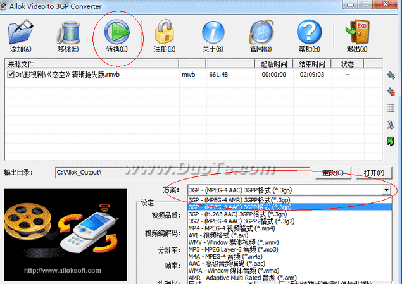Minimize the Allok Video to 3GP Converter window
The image size is (402, 284).
coord(350,4)
